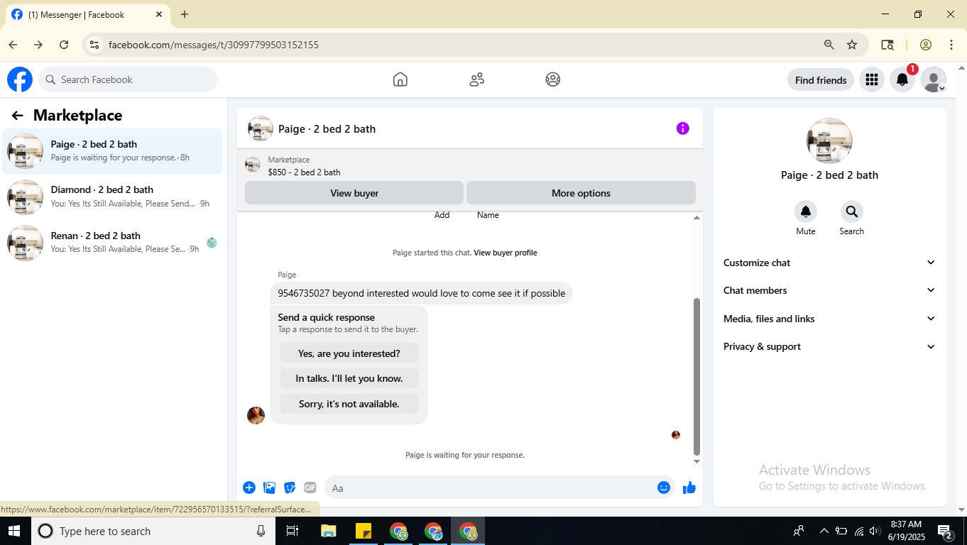Go to Home feed icon
Screen dimensions: 967x545
click(x=400, y=79)
